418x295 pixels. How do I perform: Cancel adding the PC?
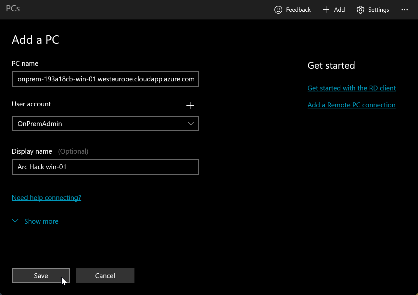click(105, 275)
